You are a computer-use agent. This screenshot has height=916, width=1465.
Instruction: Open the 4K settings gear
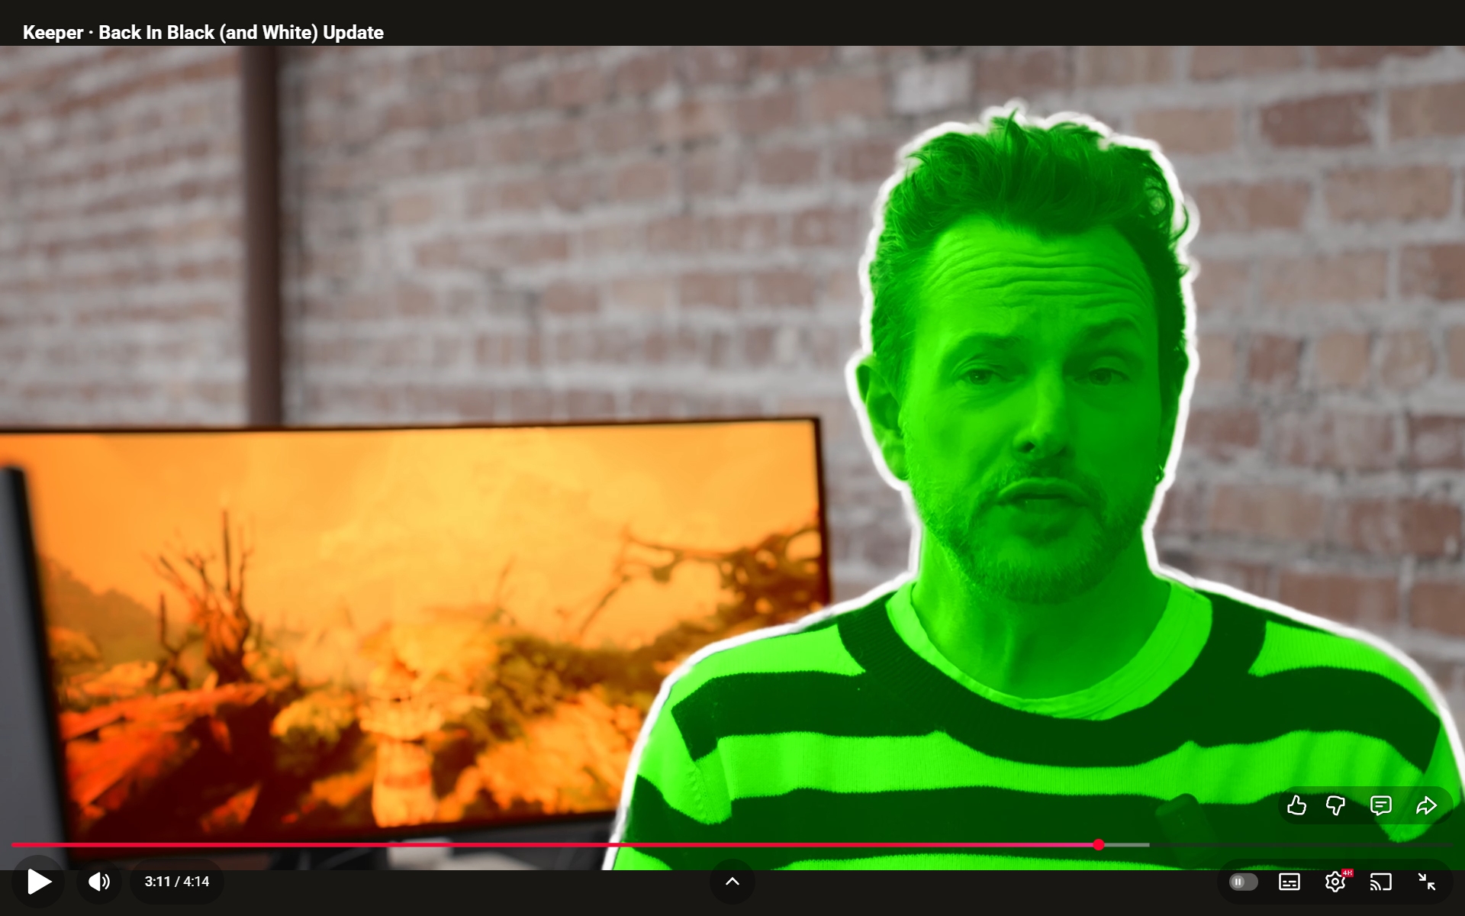point(1335,882)
